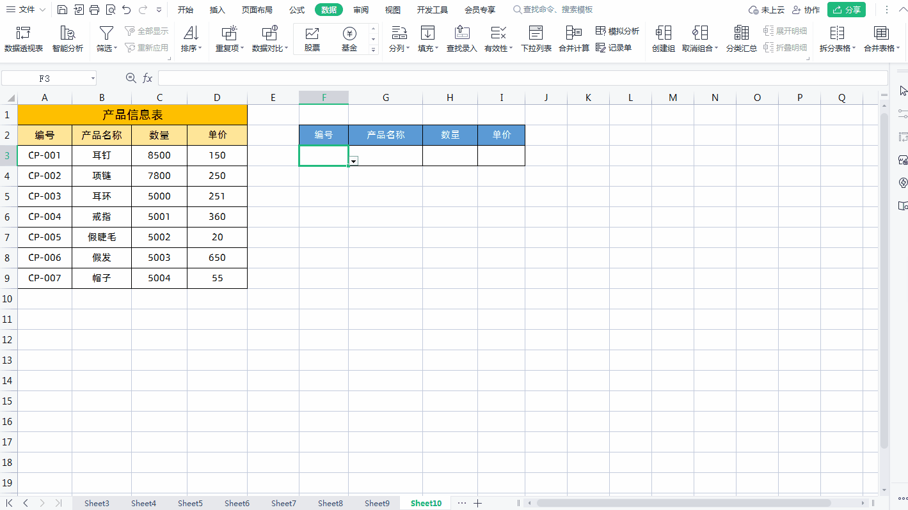Viewport: 908px width, 510px height.
Task: Open 模拟分析 what-if analysis
Action: pos(617,31)
